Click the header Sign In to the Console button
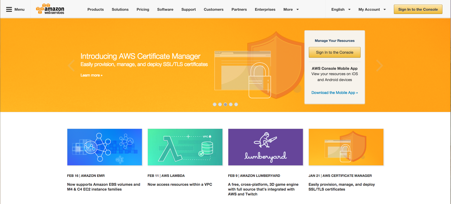 coord(418,9)
